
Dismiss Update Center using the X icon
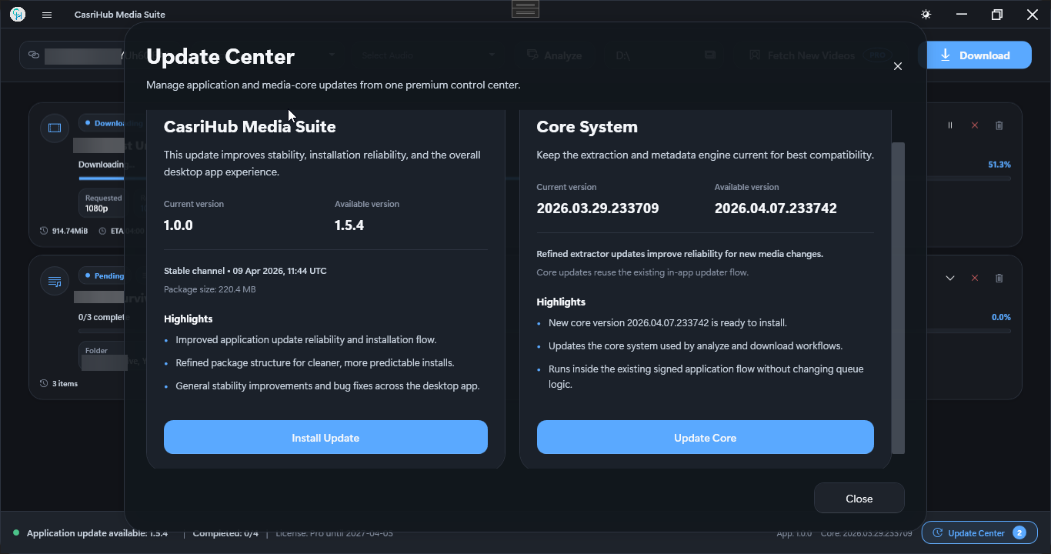[897, 67]
